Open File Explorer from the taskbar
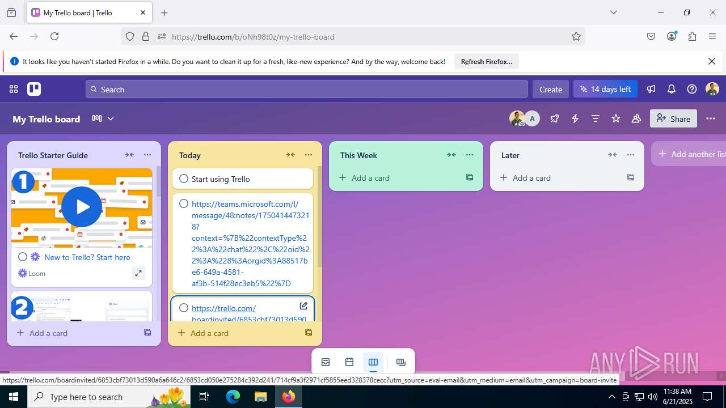 click(260, 397)
